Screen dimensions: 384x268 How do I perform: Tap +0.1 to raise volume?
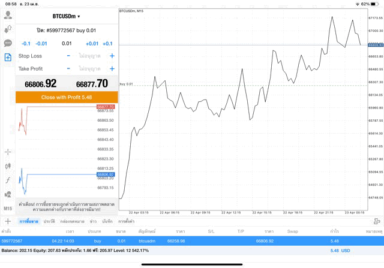107,43
